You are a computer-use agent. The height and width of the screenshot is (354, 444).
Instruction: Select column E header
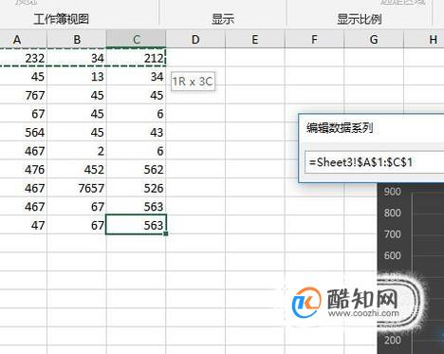tap(255, 39)
